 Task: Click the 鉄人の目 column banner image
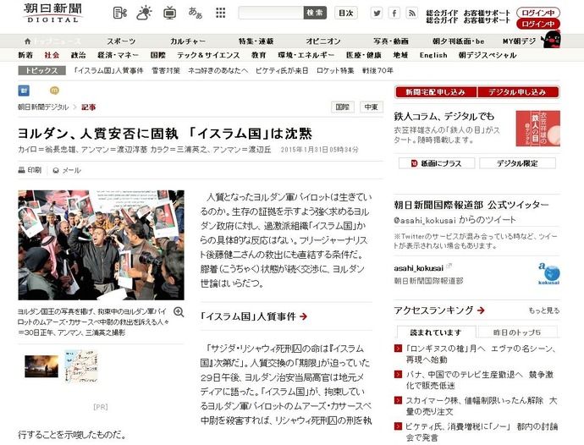point(537,129)
